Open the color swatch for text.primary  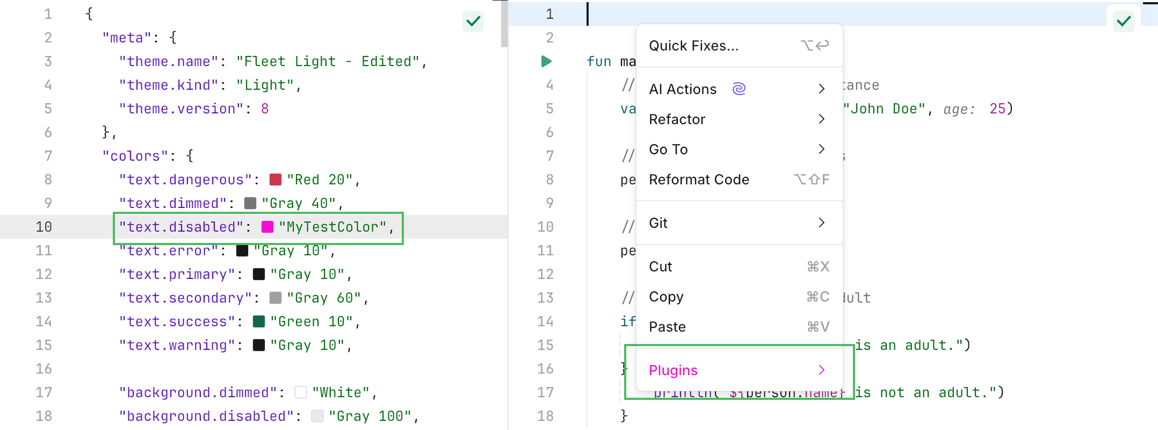click(x=259, y=274)
